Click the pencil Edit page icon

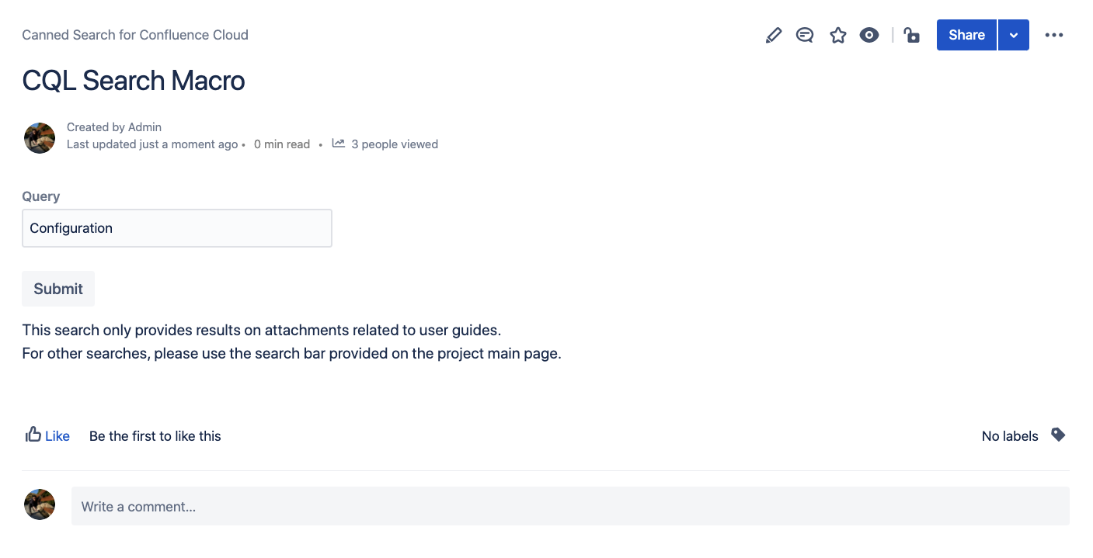(x=773, y=35)
